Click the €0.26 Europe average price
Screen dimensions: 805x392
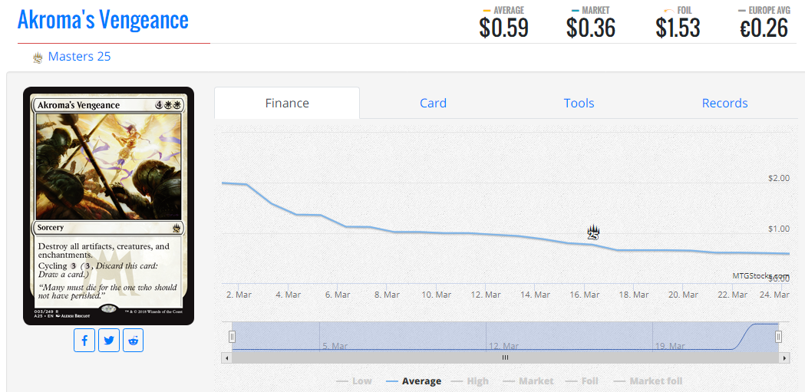pyautogui.click(x=764, y=28)
